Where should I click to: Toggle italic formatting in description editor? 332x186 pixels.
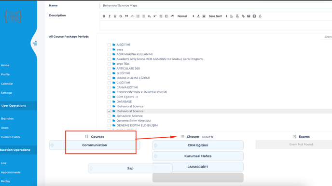[110, 16]
